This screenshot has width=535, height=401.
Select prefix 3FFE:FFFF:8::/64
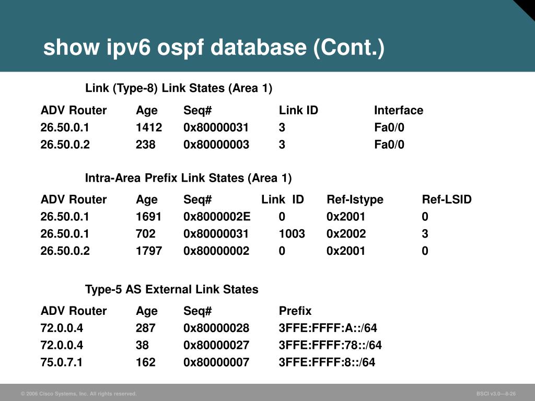(327, 362)
